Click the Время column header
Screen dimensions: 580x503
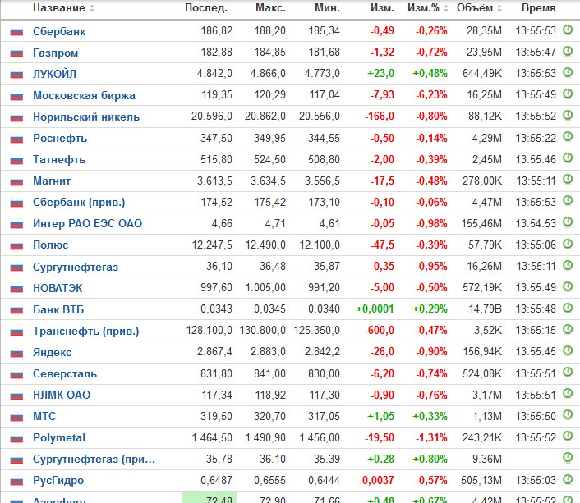539,8
